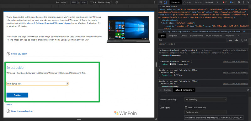Activate the inspect element picker icon

pos(161,3)
